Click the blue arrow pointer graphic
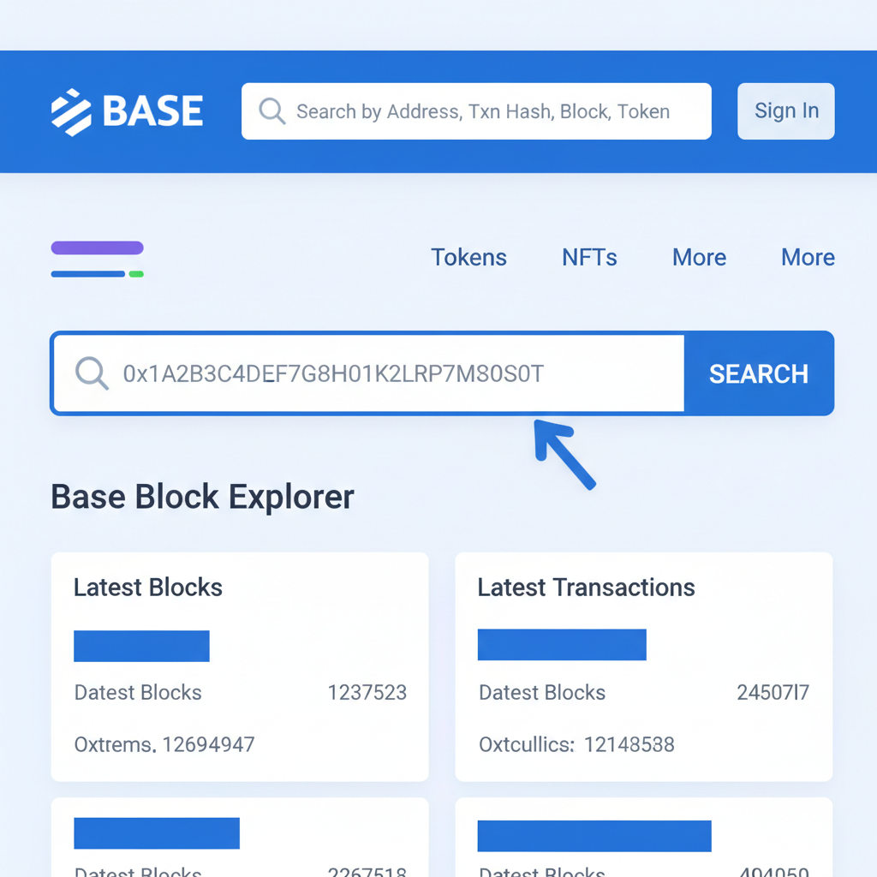 pos(565,454)
